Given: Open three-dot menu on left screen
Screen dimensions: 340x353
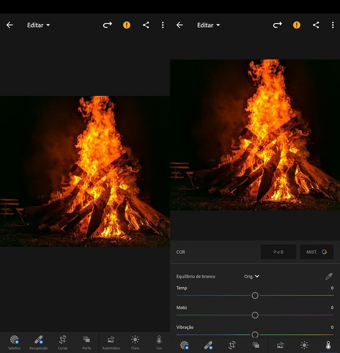Looking at the screenshot, I should point(163,25).
